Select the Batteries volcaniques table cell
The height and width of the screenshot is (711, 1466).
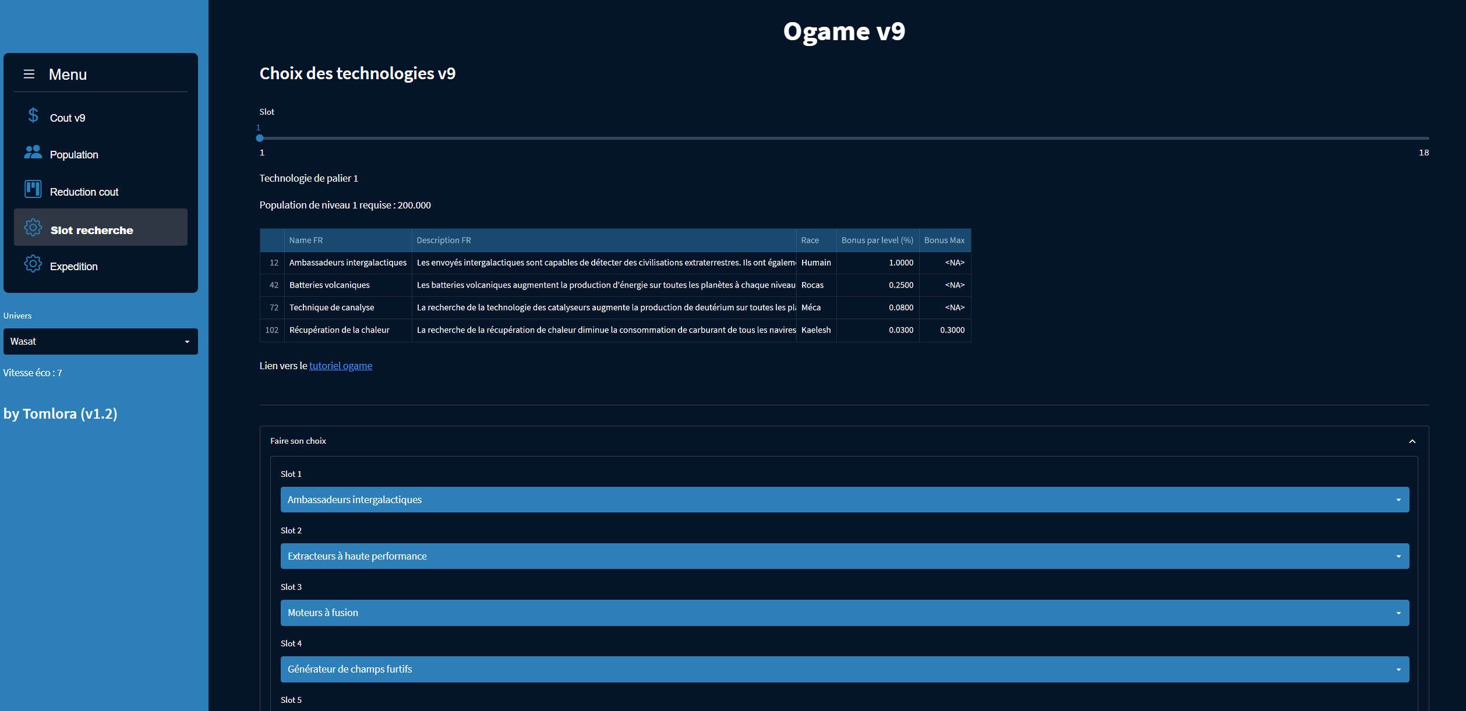348,285
